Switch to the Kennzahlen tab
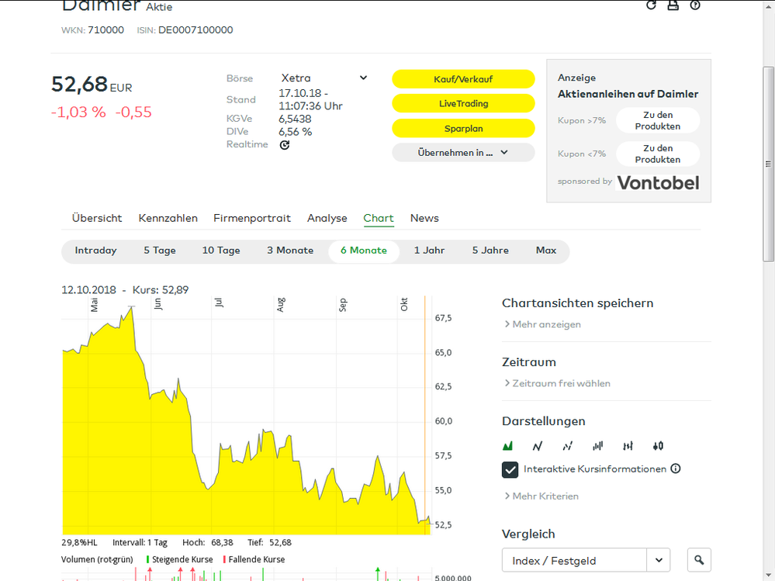Image resolution: width=775 pixels, height=581 pixels. tap(168, 218)
